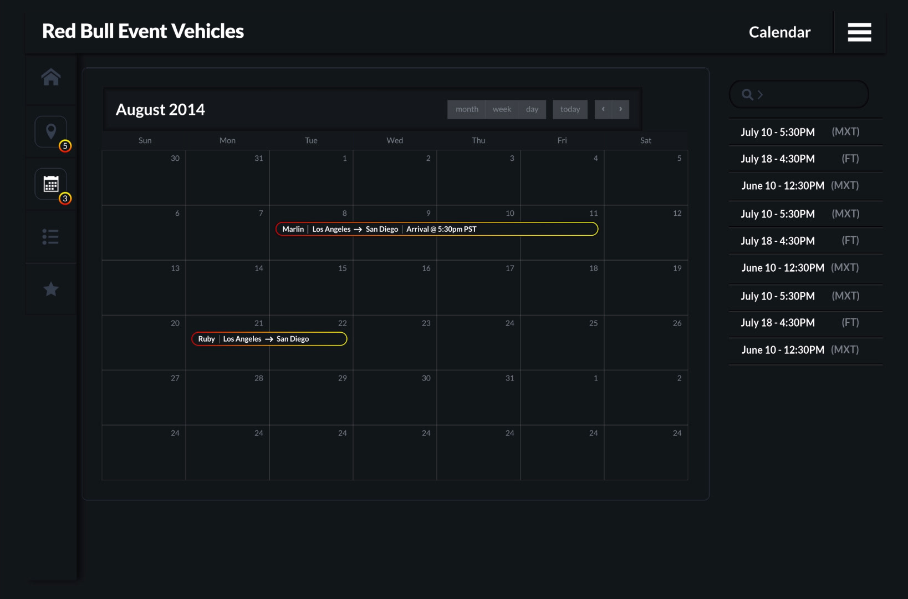
Task: Jump to today button
Action: coord(570,109)
